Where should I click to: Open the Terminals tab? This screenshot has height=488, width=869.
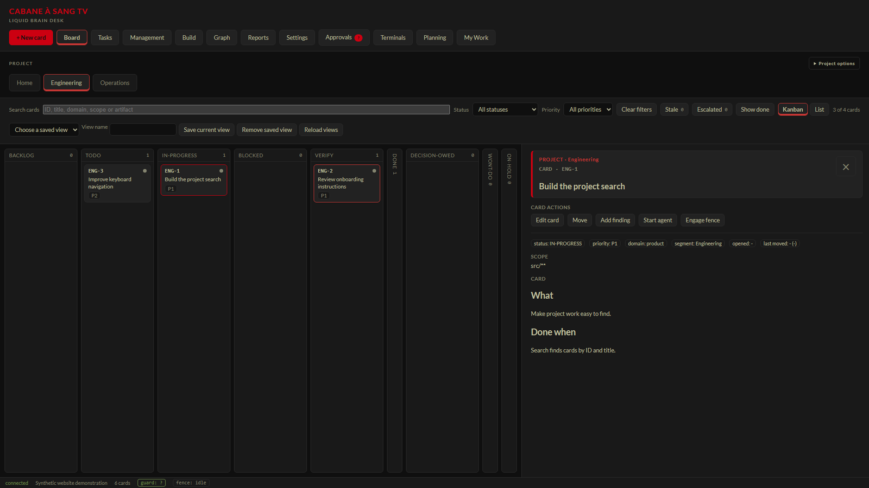(393, 37)
